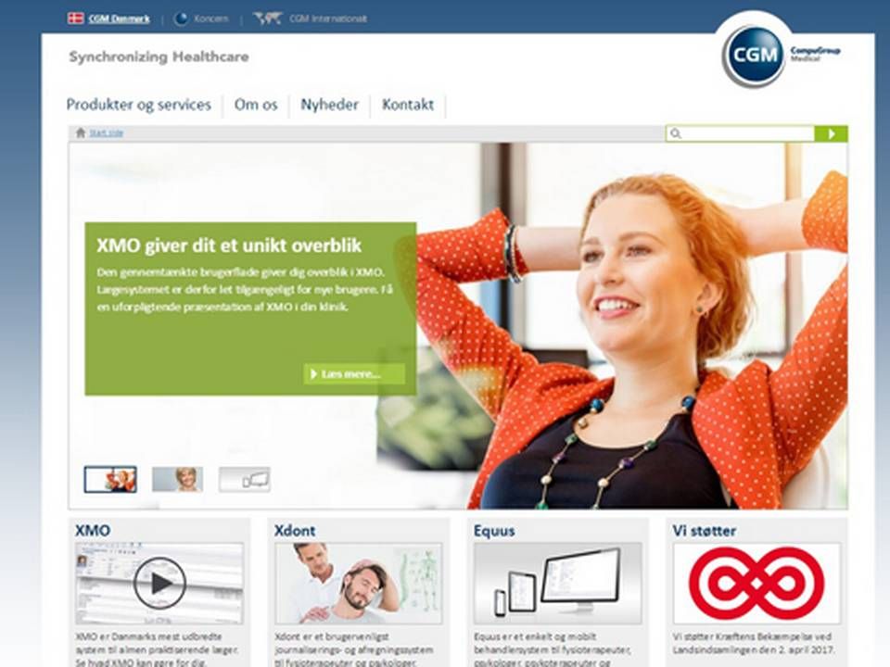Click the home icon in breadcrumb bar
890x667 pixels.
coord(81,132)
